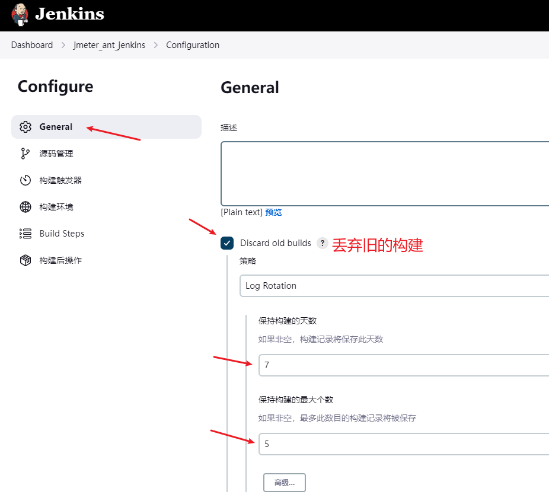Screen dimensions: 549x501
Task: Navigate to Build Steps section
Action: [x=62, y=234]
